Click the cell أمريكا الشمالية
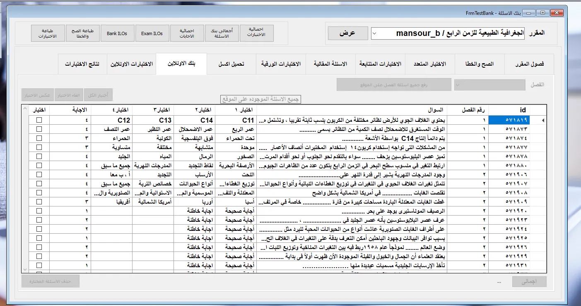 tap(153, 202)
